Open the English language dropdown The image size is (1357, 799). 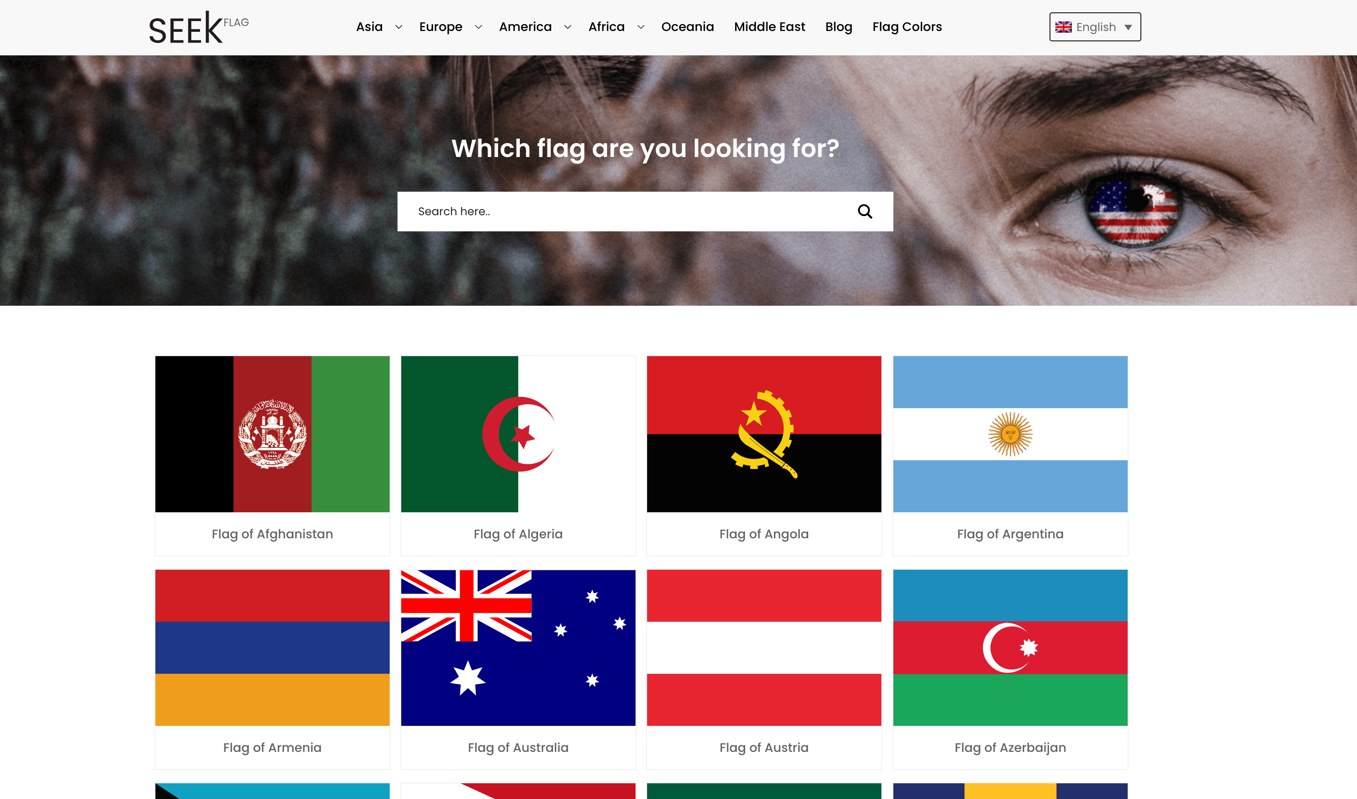pyautogui.click(x=1095, y=27)
